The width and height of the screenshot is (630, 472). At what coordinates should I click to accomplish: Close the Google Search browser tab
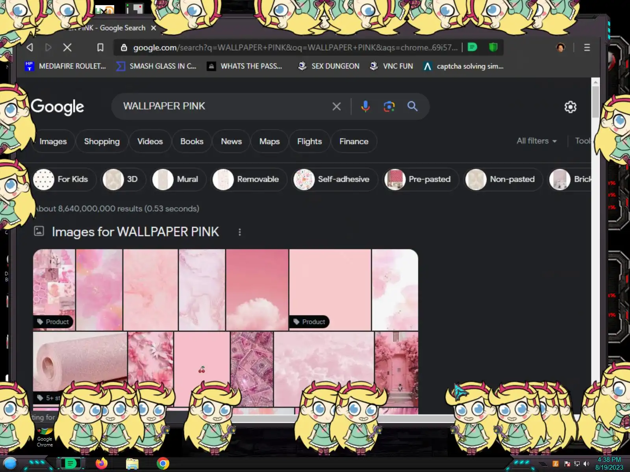pyautogui.click(x=154, y=28)
